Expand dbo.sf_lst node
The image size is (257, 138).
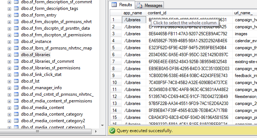click(x=9, y=81)
